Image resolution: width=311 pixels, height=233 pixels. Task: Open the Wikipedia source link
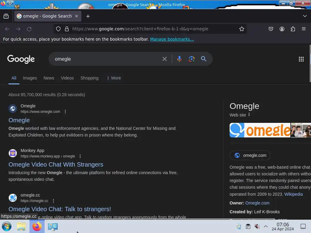point(294,194)
